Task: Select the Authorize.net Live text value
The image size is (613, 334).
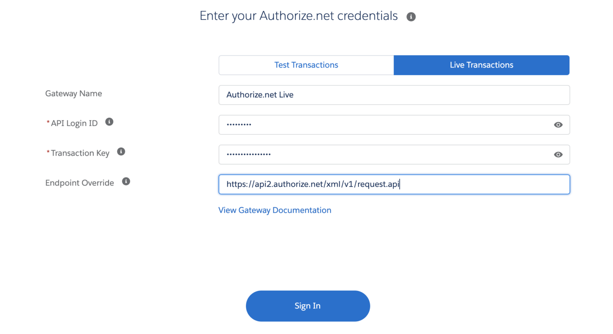Action: tap(260, 95)
